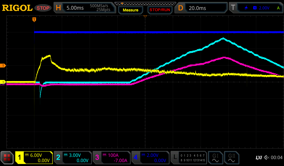Screen dimensions: 284x166
Task: Click the LXI network status icon
Action: pyautogui.click(x=258, y=157)
